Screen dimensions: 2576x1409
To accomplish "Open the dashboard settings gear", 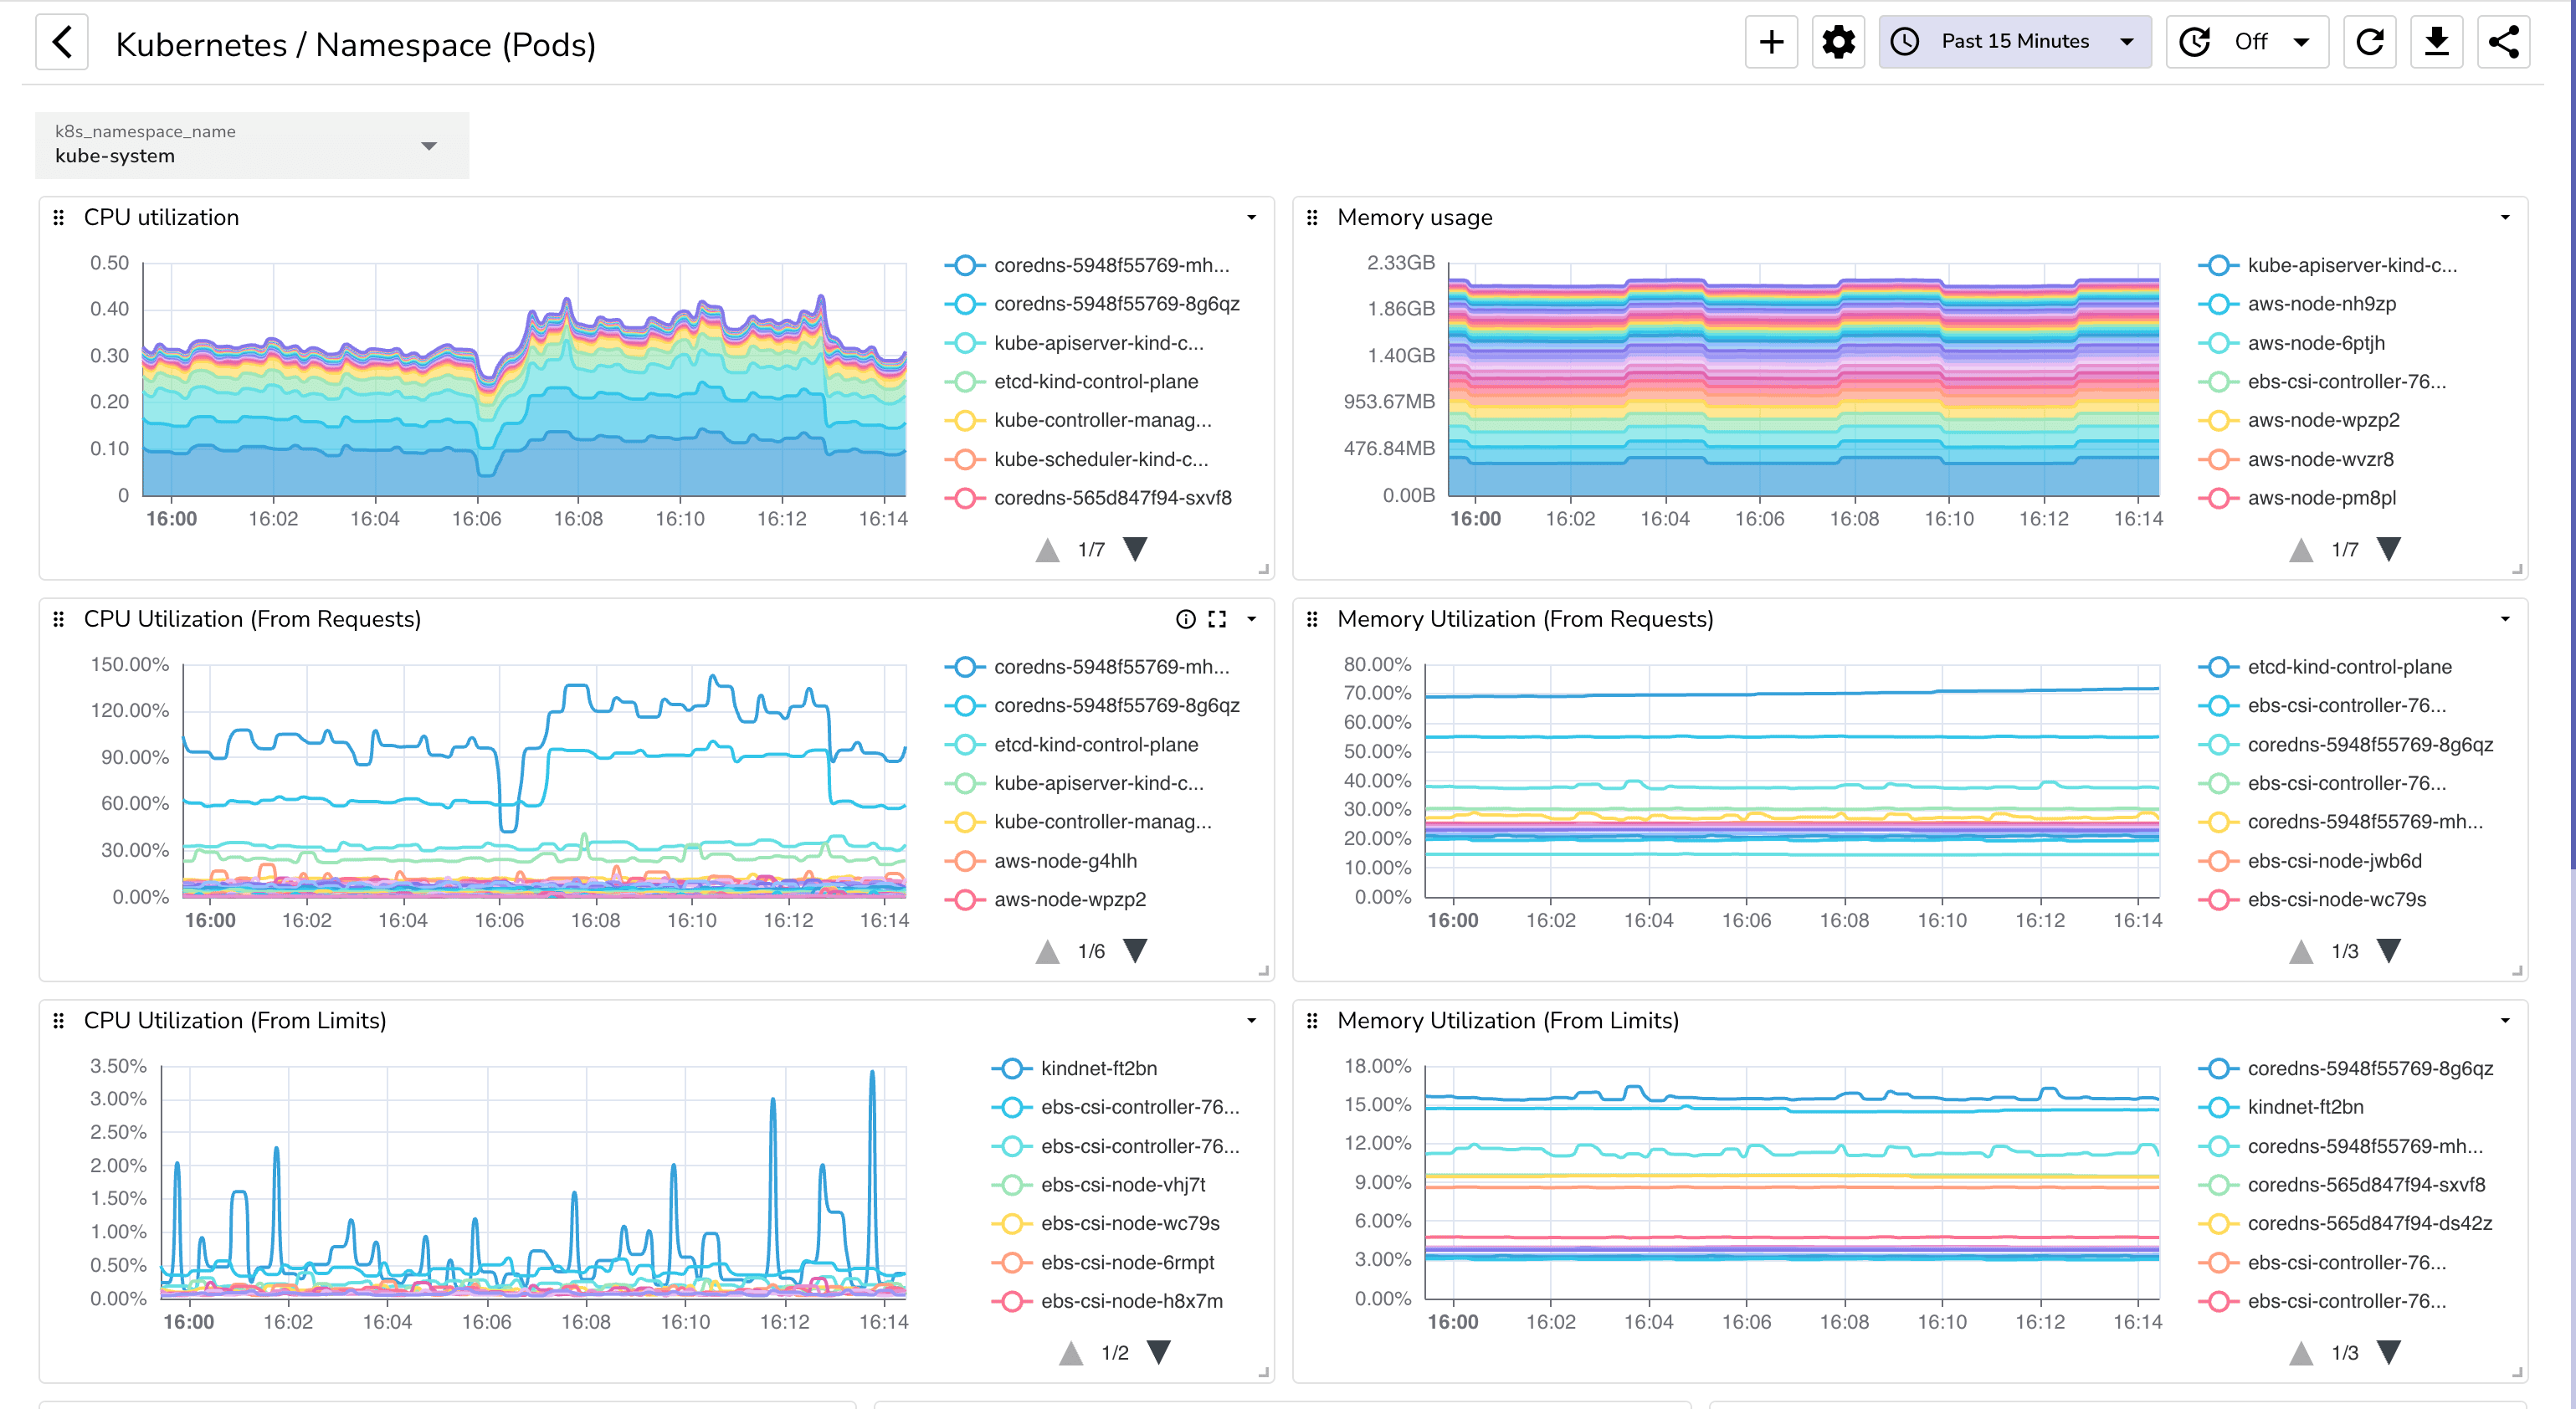I will 1838,41.
